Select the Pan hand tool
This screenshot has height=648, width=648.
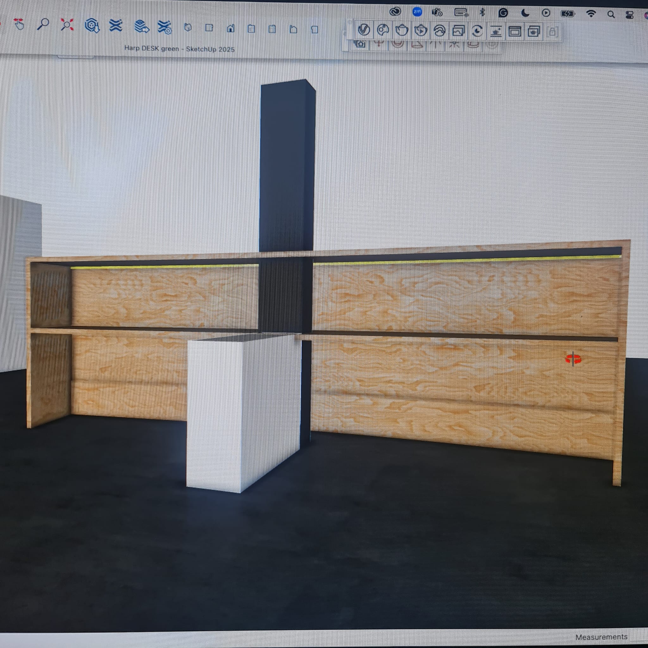click(19, 24)
